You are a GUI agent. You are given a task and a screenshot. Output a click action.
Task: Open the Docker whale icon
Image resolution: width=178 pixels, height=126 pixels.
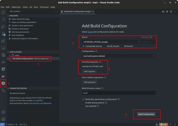[3, 76]
